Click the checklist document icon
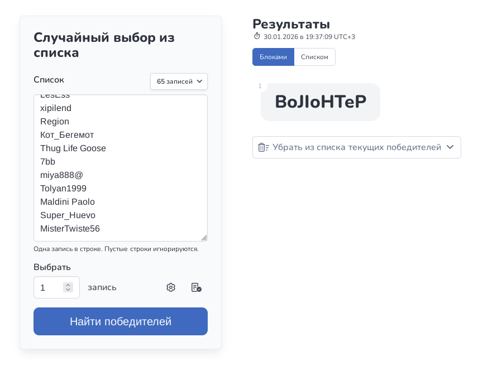478x366 pixels. pyautogui.click(x=196, y=287)
